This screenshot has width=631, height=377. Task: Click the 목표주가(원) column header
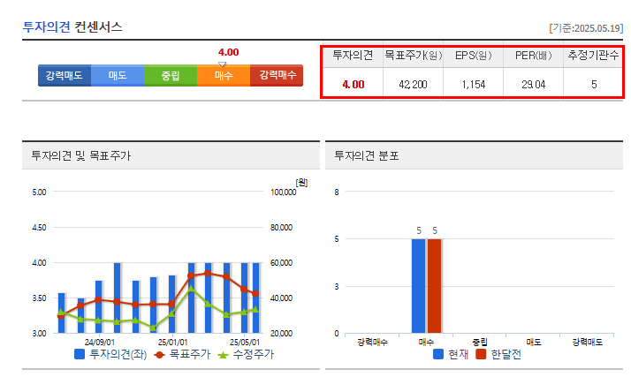[x=414, y=55]
